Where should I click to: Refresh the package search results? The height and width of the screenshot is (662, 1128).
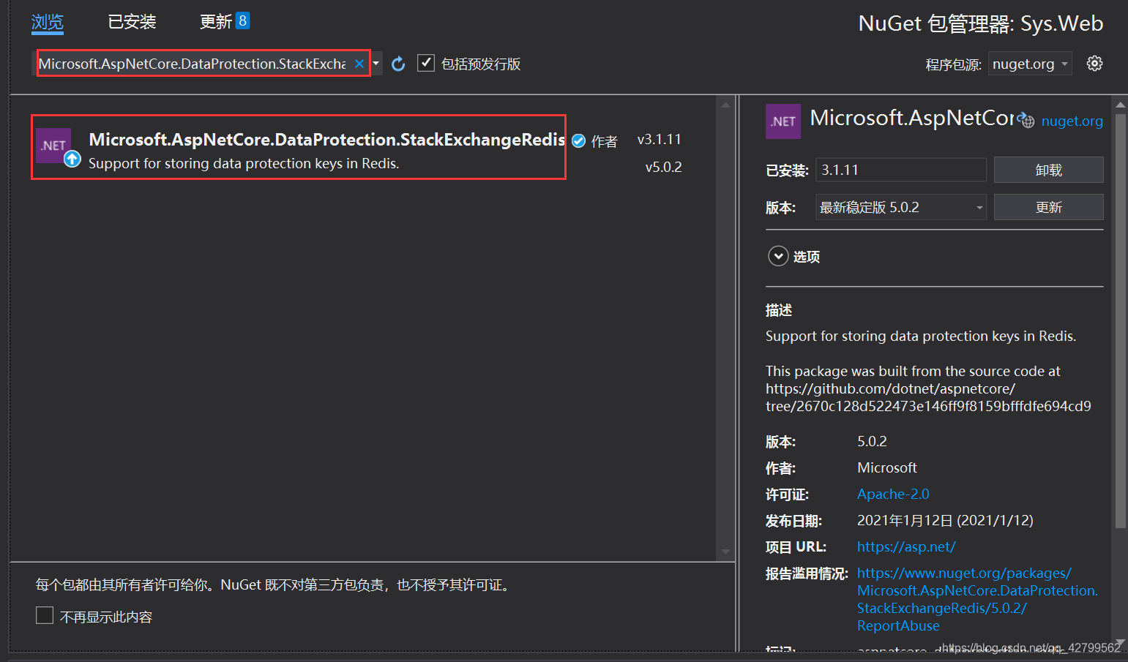point(398,64)
